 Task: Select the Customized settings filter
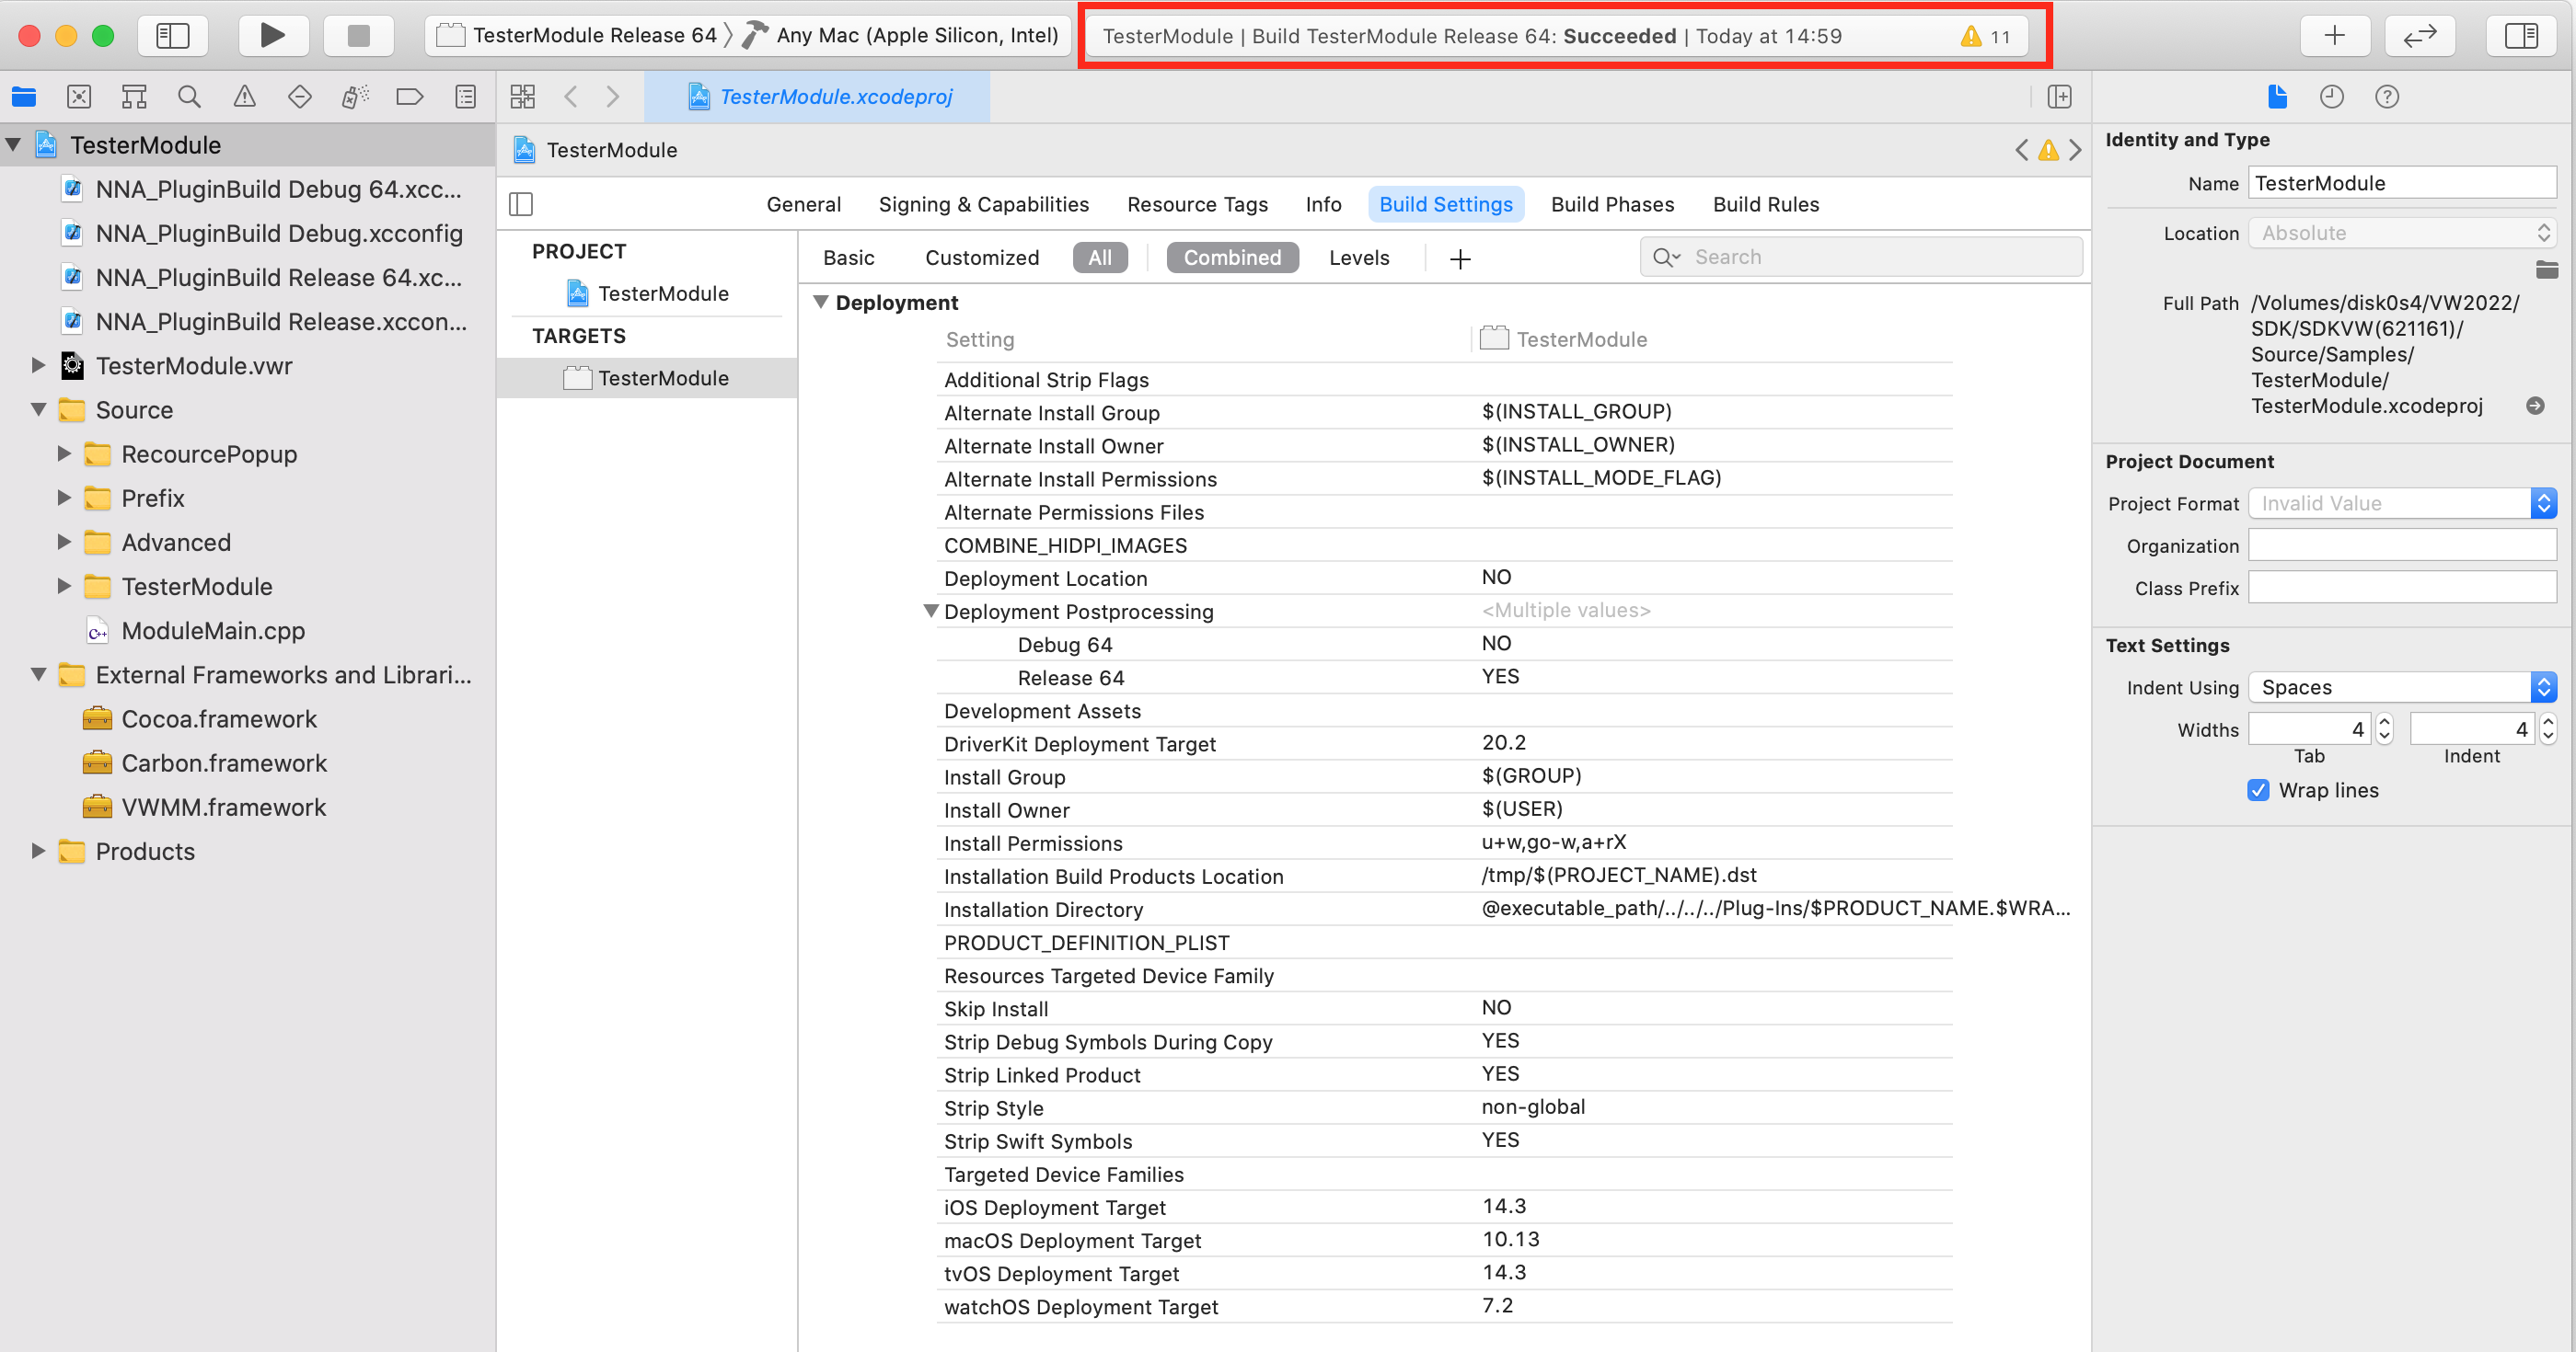[x=982, y=258]
